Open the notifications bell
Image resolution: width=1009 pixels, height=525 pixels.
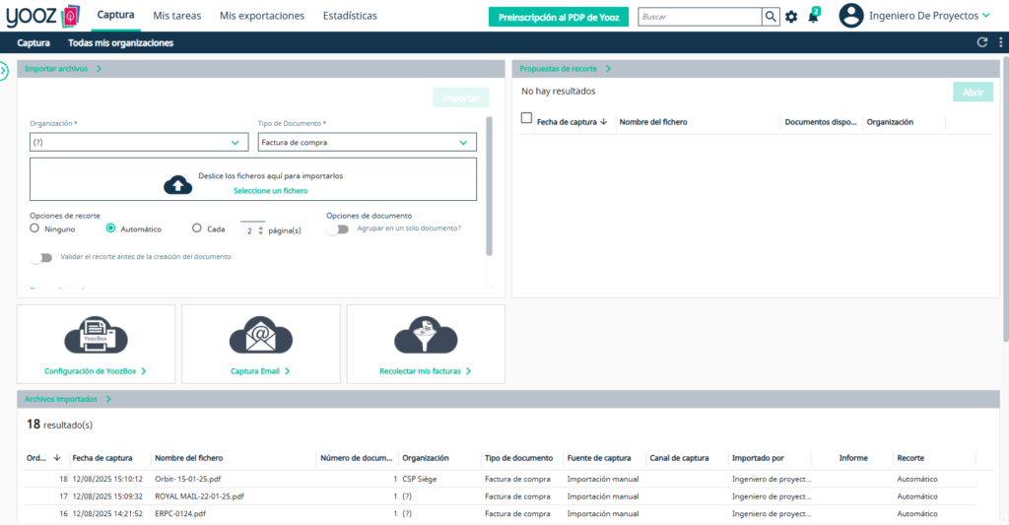click(x=813, y=16)
